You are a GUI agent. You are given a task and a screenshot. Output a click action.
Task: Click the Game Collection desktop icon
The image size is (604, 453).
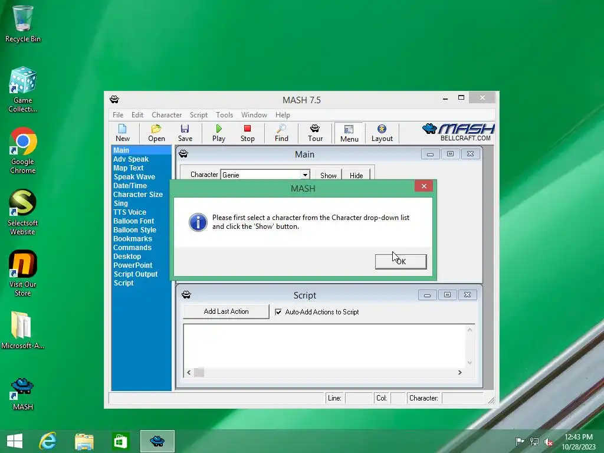pos(23,90)
